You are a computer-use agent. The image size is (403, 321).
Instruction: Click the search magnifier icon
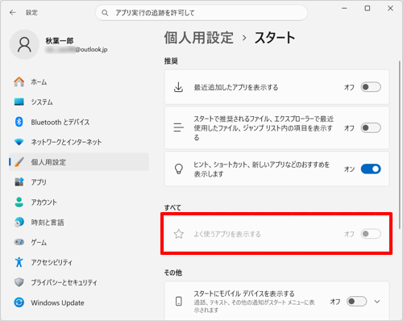pos(105,13)
